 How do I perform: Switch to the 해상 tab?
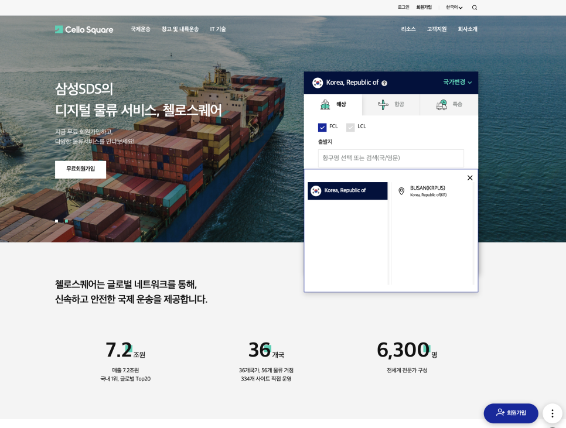[x=333, y=105]
